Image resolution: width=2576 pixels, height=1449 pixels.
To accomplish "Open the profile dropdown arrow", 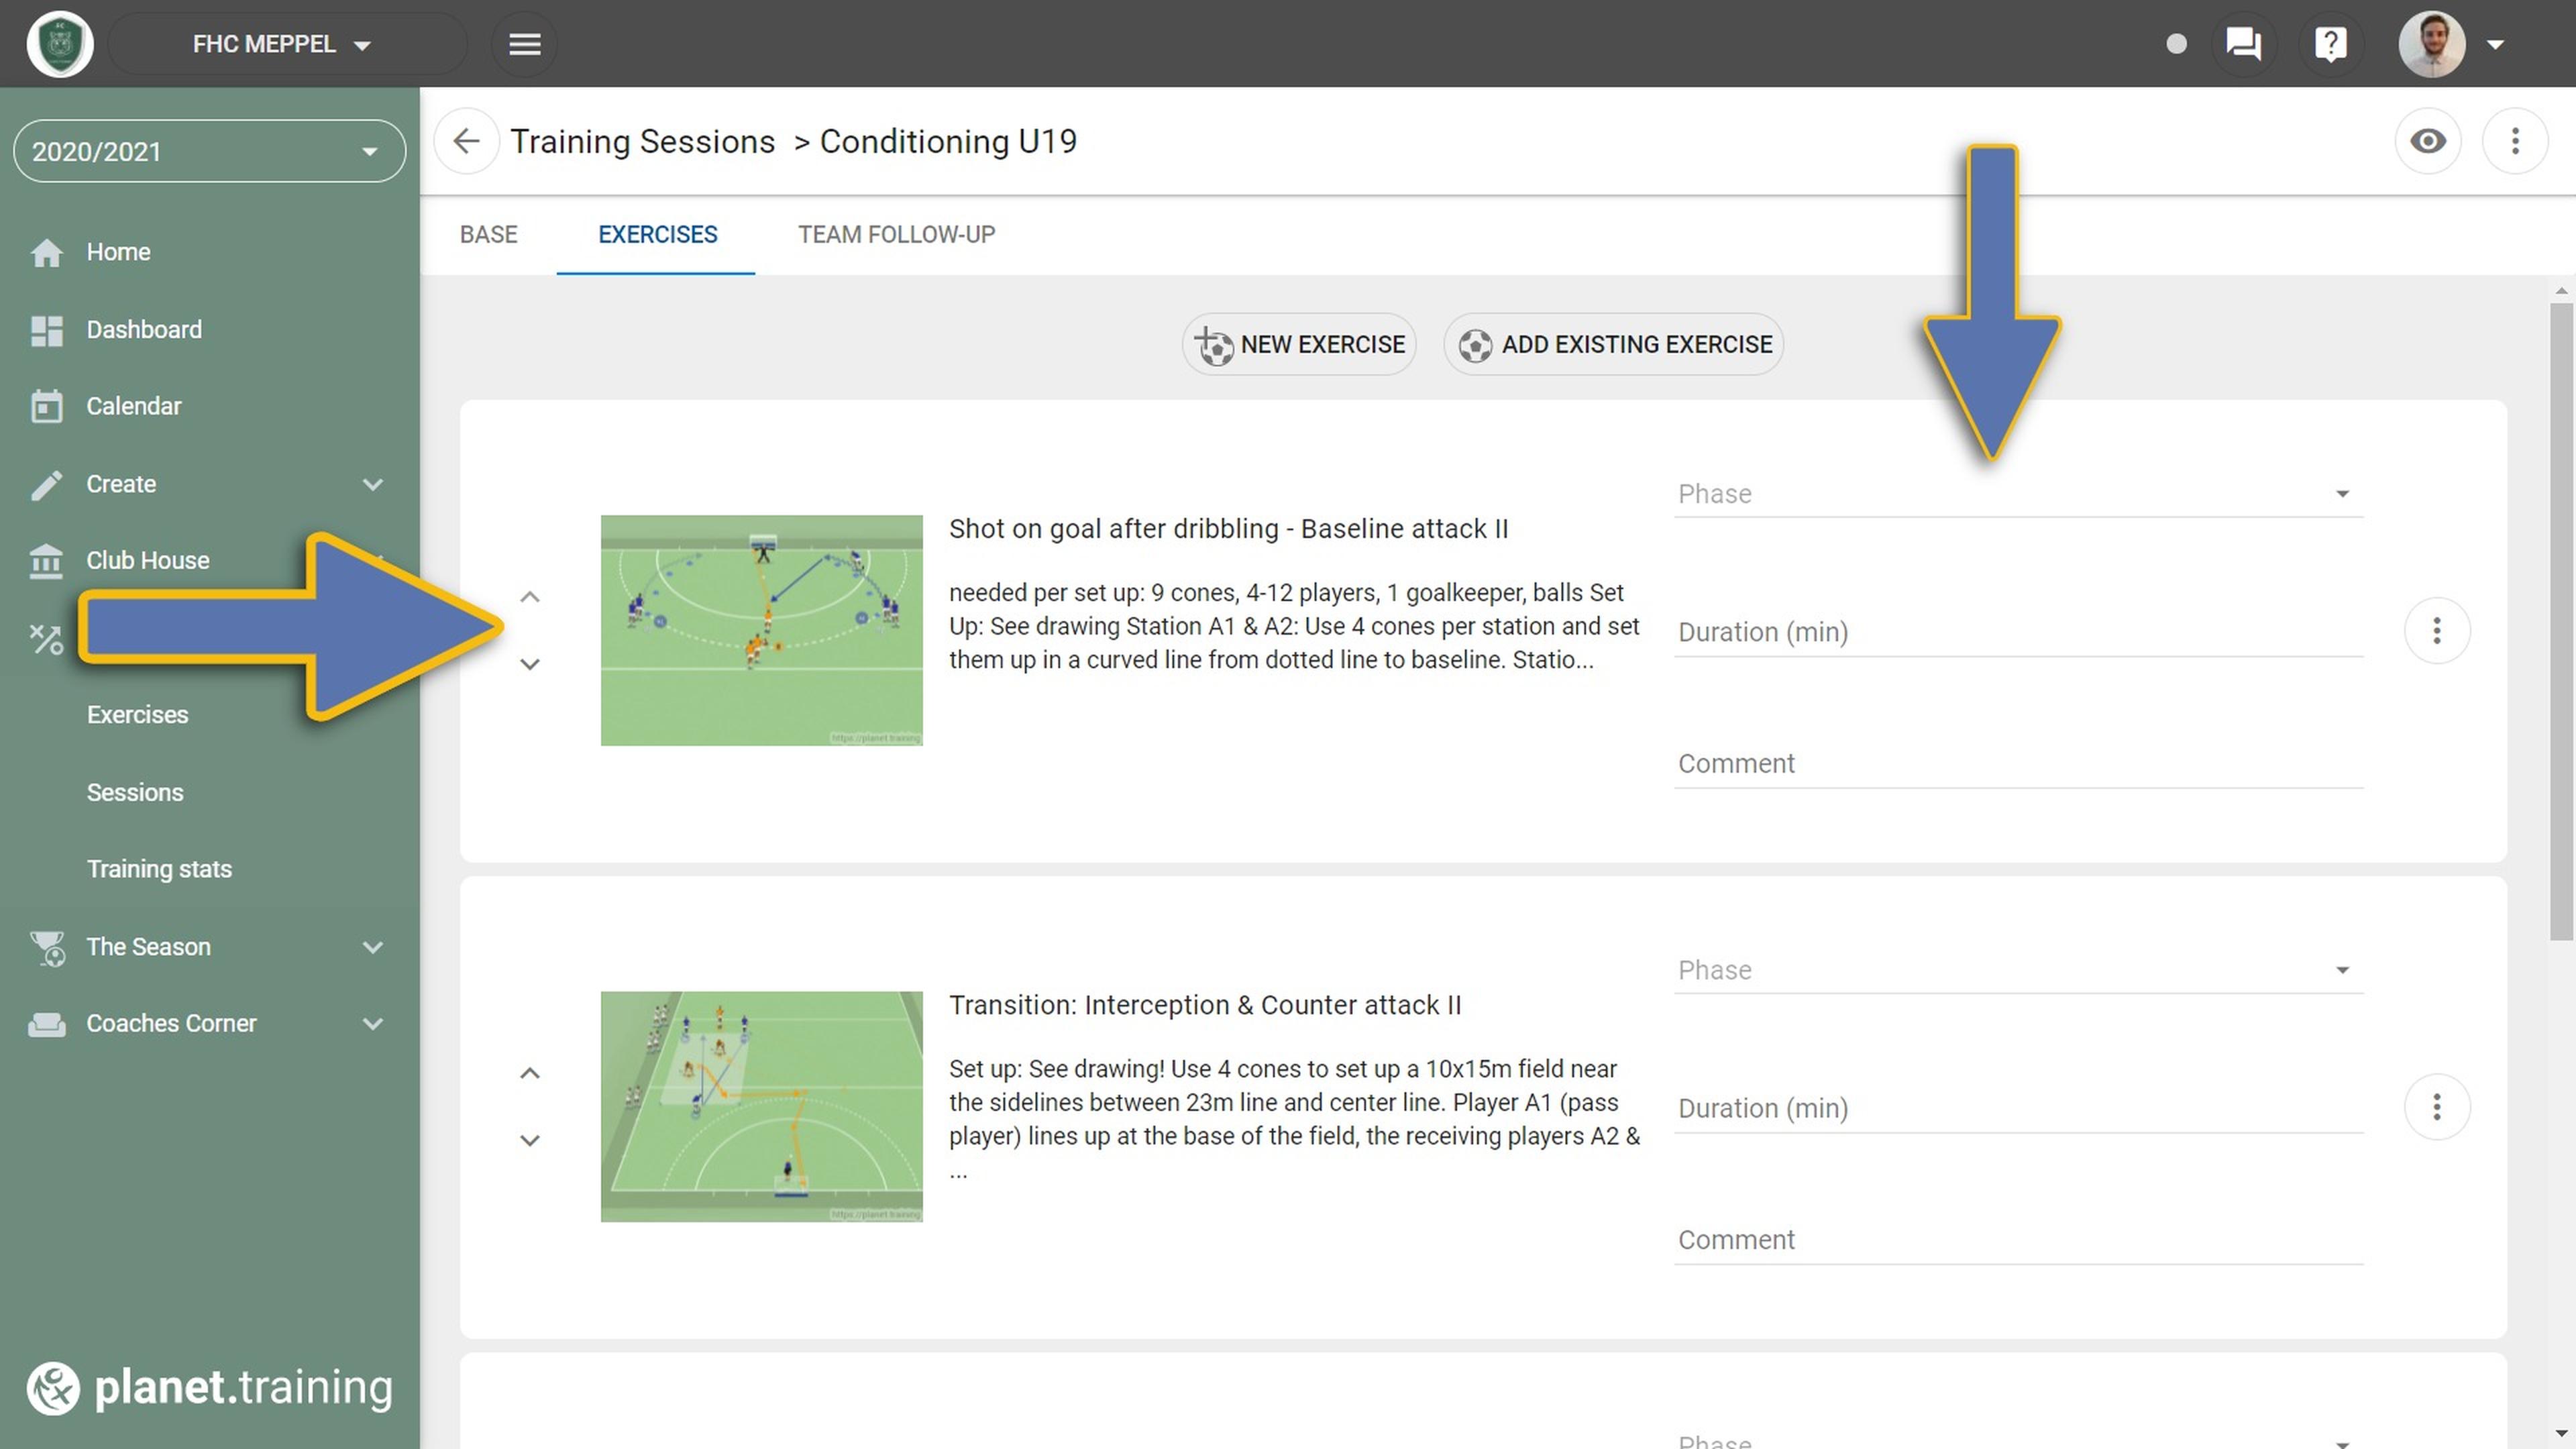I will click(2495, 44).
